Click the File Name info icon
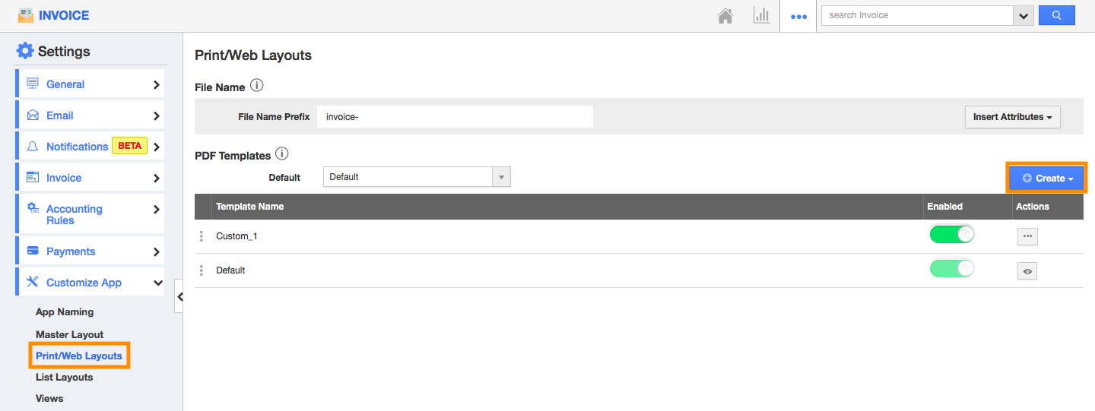 click(256, 86)
